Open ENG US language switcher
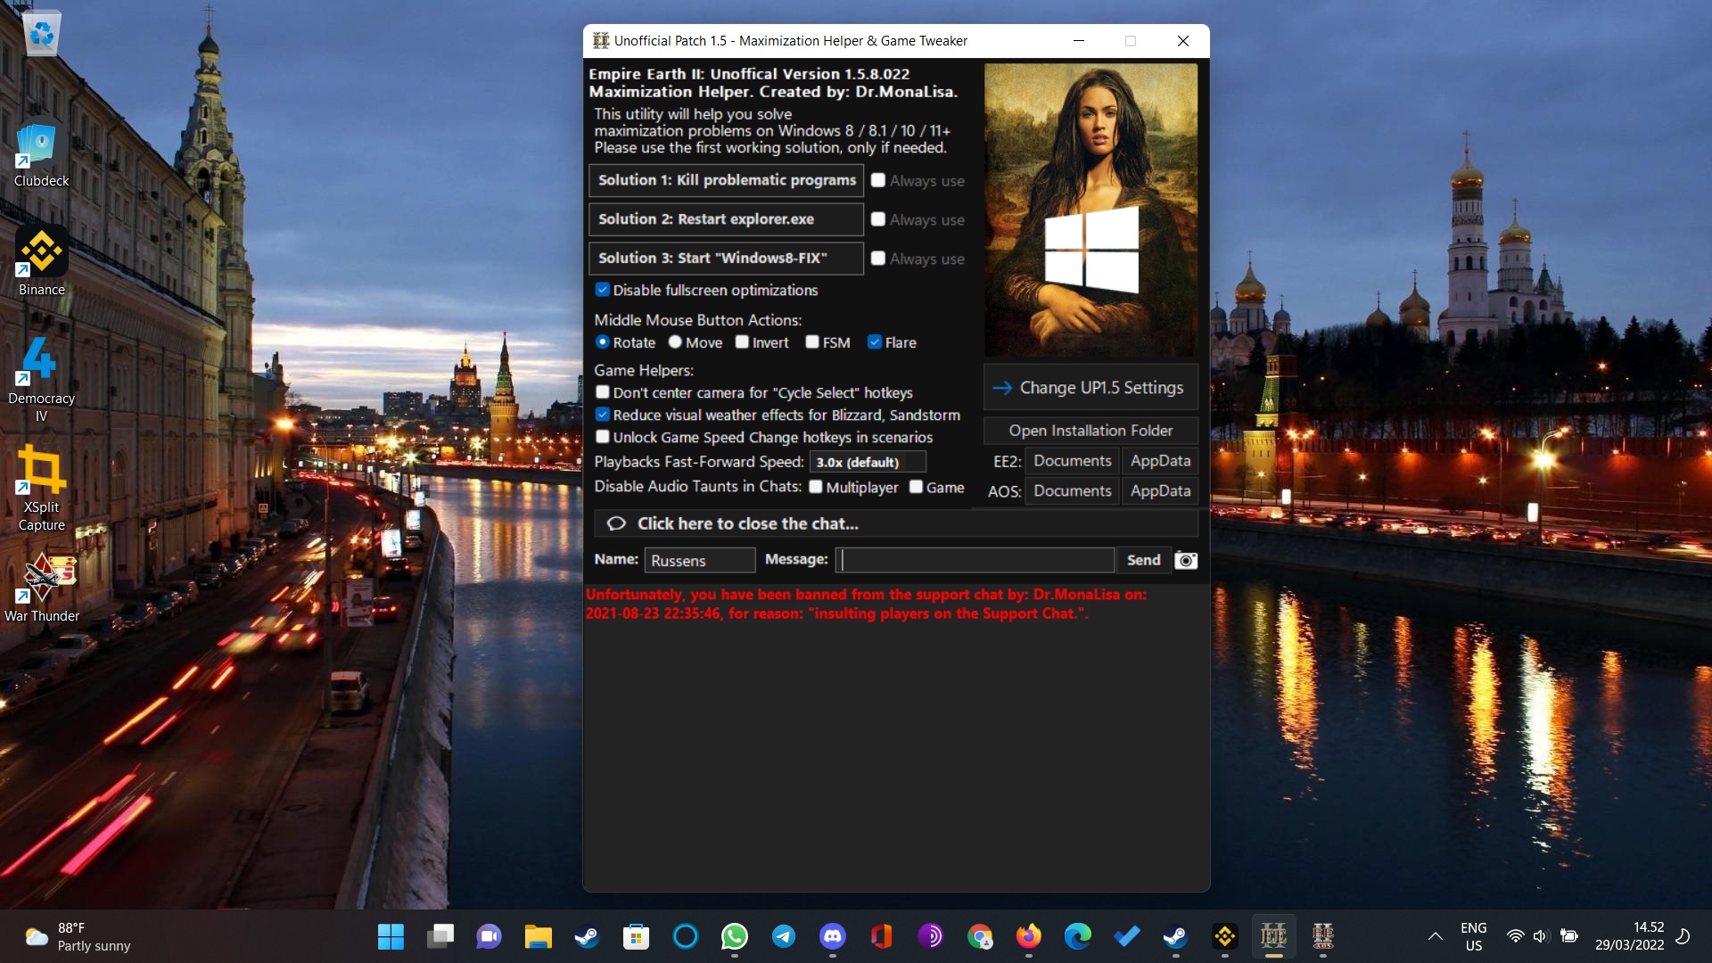The image size is (1712, 963). click(1473, 936)
